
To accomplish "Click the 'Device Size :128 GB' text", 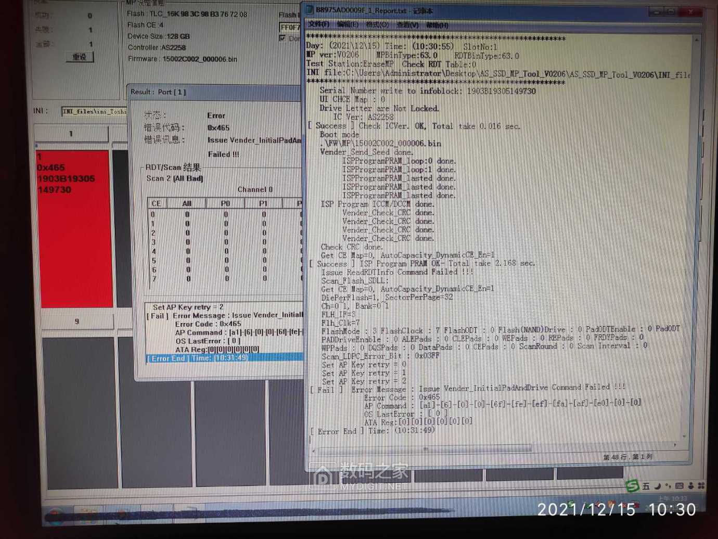I will pos(159,36).
